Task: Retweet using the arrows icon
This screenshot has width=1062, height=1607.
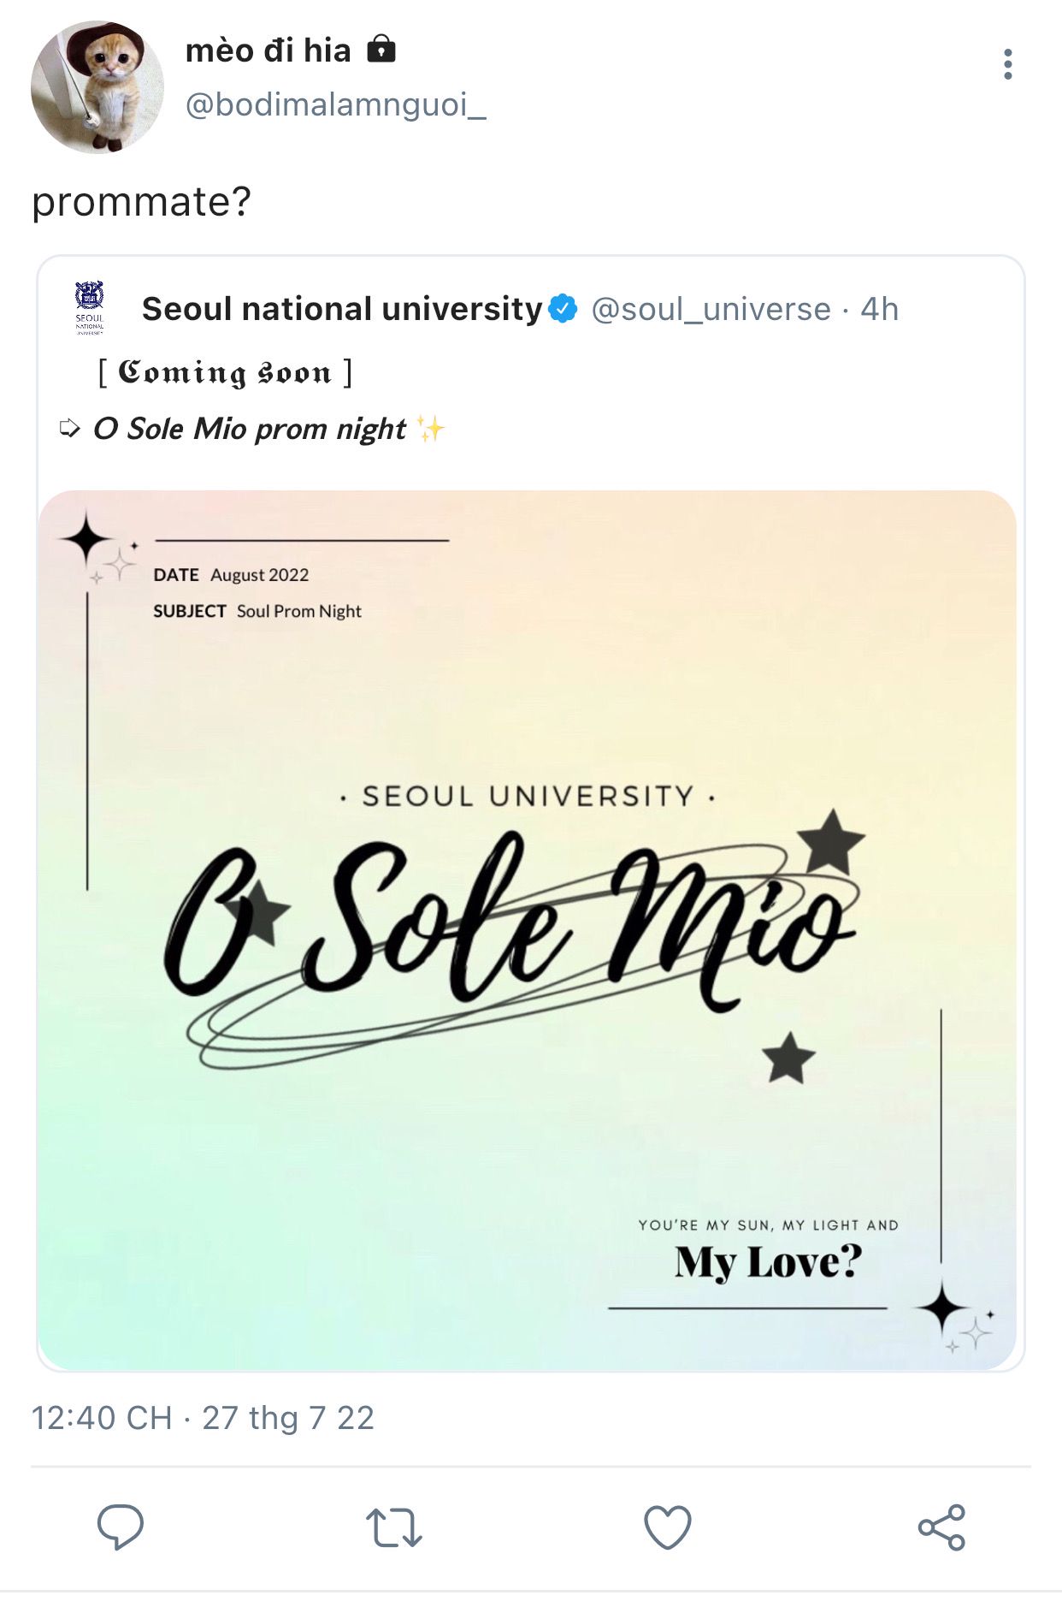Action: tap(394, 1527)
